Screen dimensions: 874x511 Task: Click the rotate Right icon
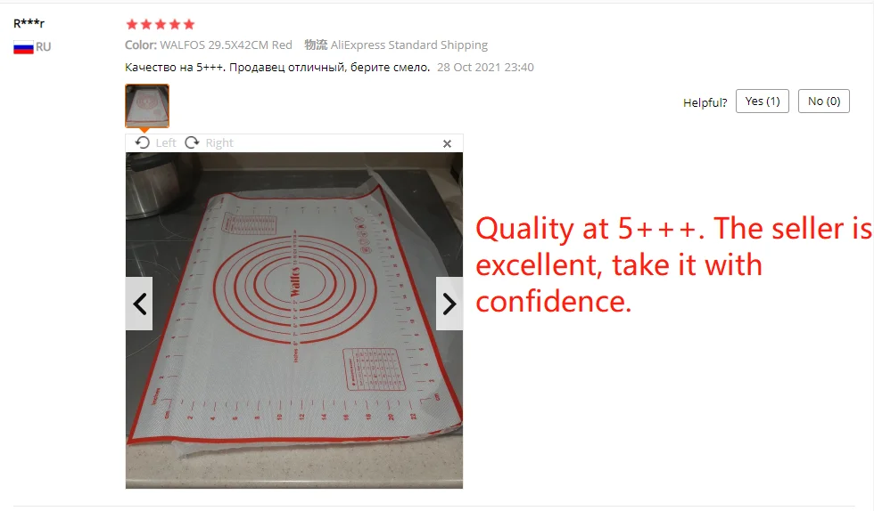(192, 142)
